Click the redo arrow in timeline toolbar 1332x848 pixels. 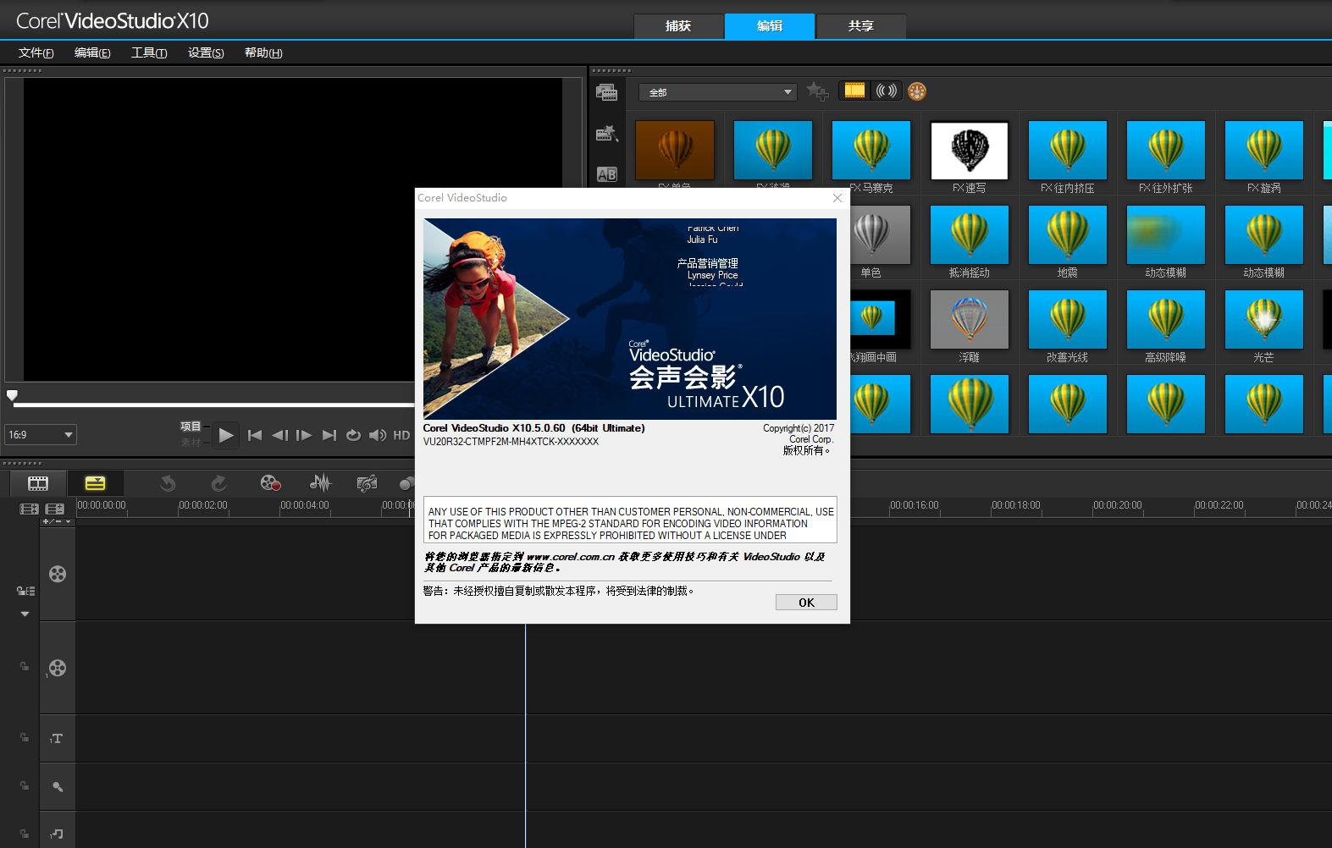(218, 483)
